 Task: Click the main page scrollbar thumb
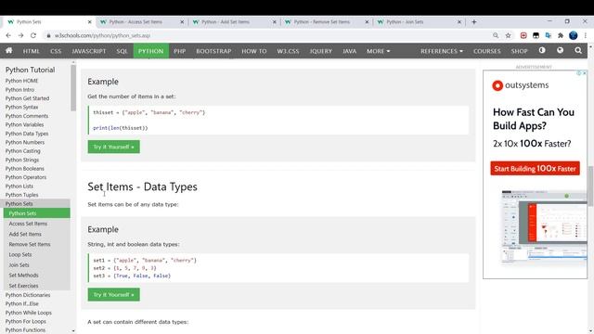point(590,186)
